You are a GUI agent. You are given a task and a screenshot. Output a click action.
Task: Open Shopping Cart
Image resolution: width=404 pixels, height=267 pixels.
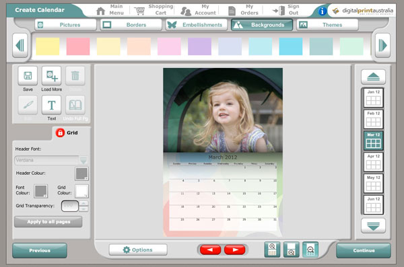click(x=154, y=10)
